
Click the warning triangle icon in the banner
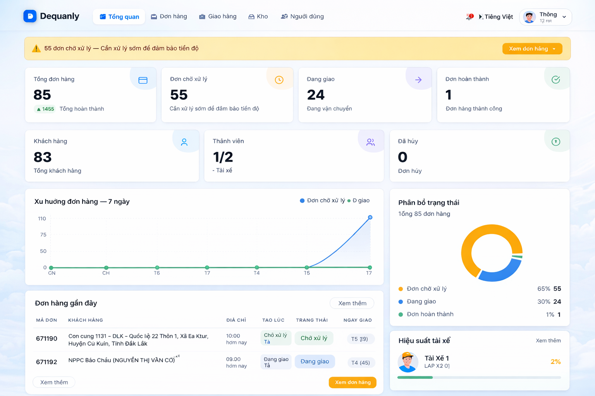(36, 48)
